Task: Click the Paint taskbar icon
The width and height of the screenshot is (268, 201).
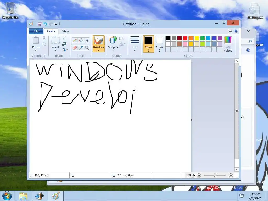Action: point(56,196)
